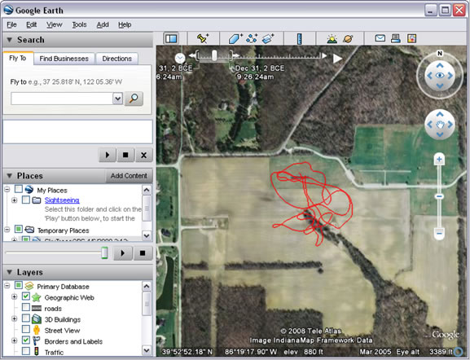Add a path using the toolbar icon
The height and width of the screenshot is (360, 470).
[x=252, y=38]
